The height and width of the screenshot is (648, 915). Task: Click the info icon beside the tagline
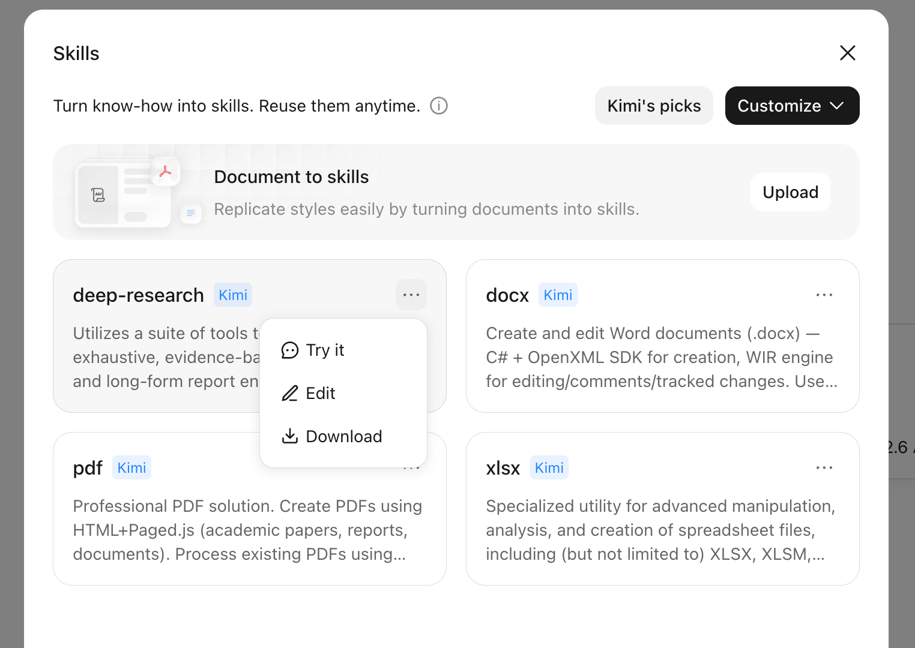click(439, 106)
